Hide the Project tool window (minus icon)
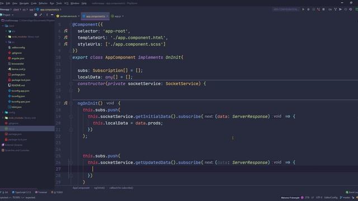The height and width of the screenshot is (201, 358). pyautogui.click(x=52, y=15)
